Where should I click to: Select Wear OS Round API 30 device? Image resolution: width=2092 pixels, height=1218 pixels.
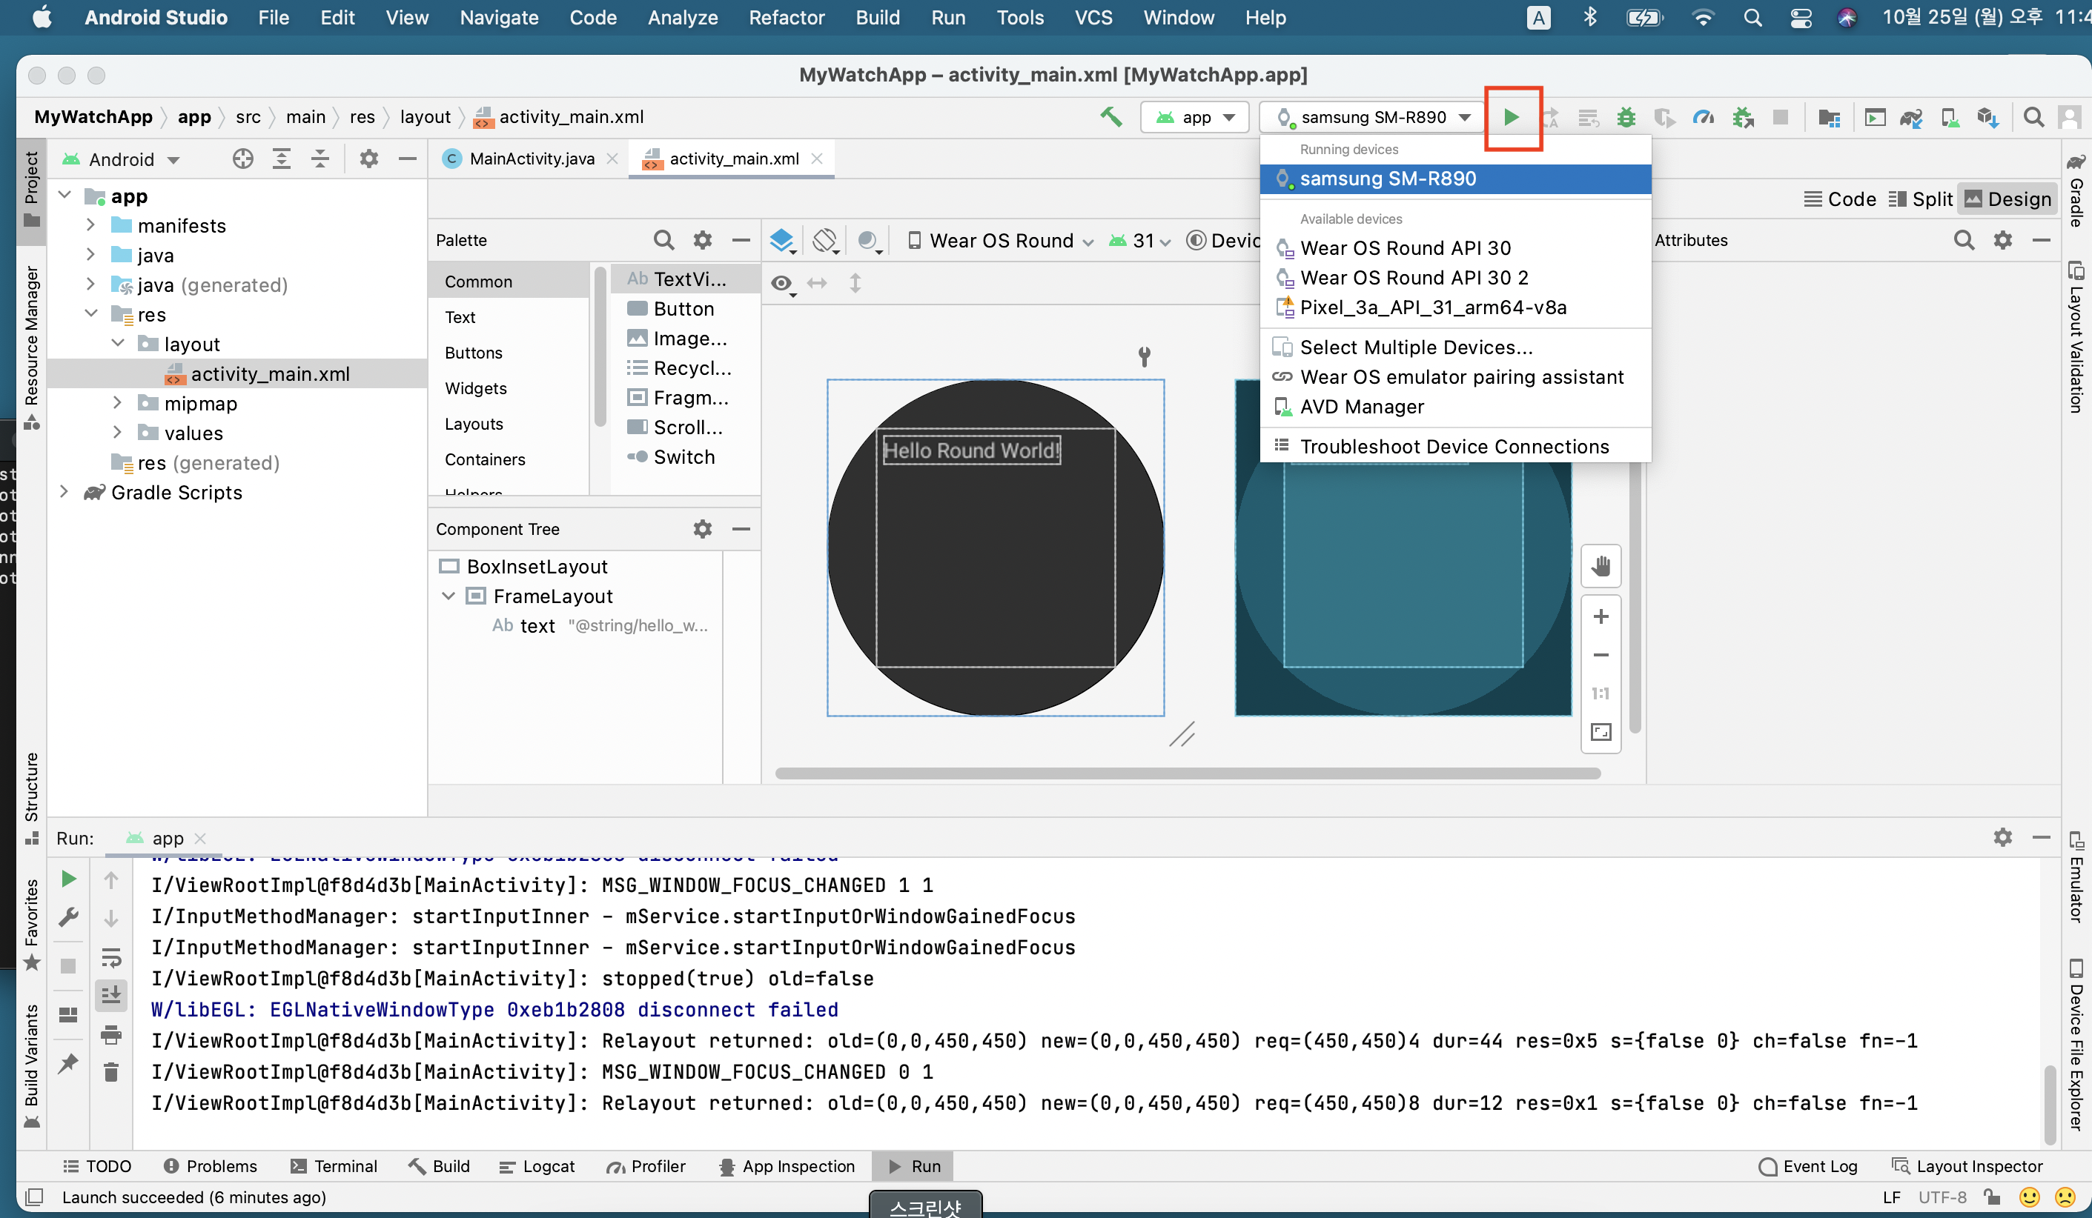point(1405,248)
